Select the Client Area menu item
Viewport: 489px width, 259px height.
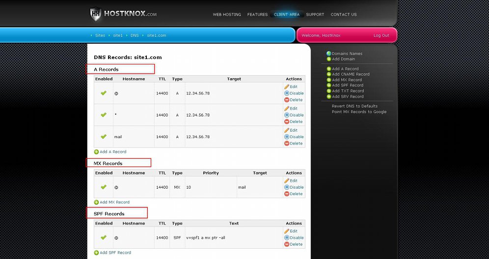[287, 14]
